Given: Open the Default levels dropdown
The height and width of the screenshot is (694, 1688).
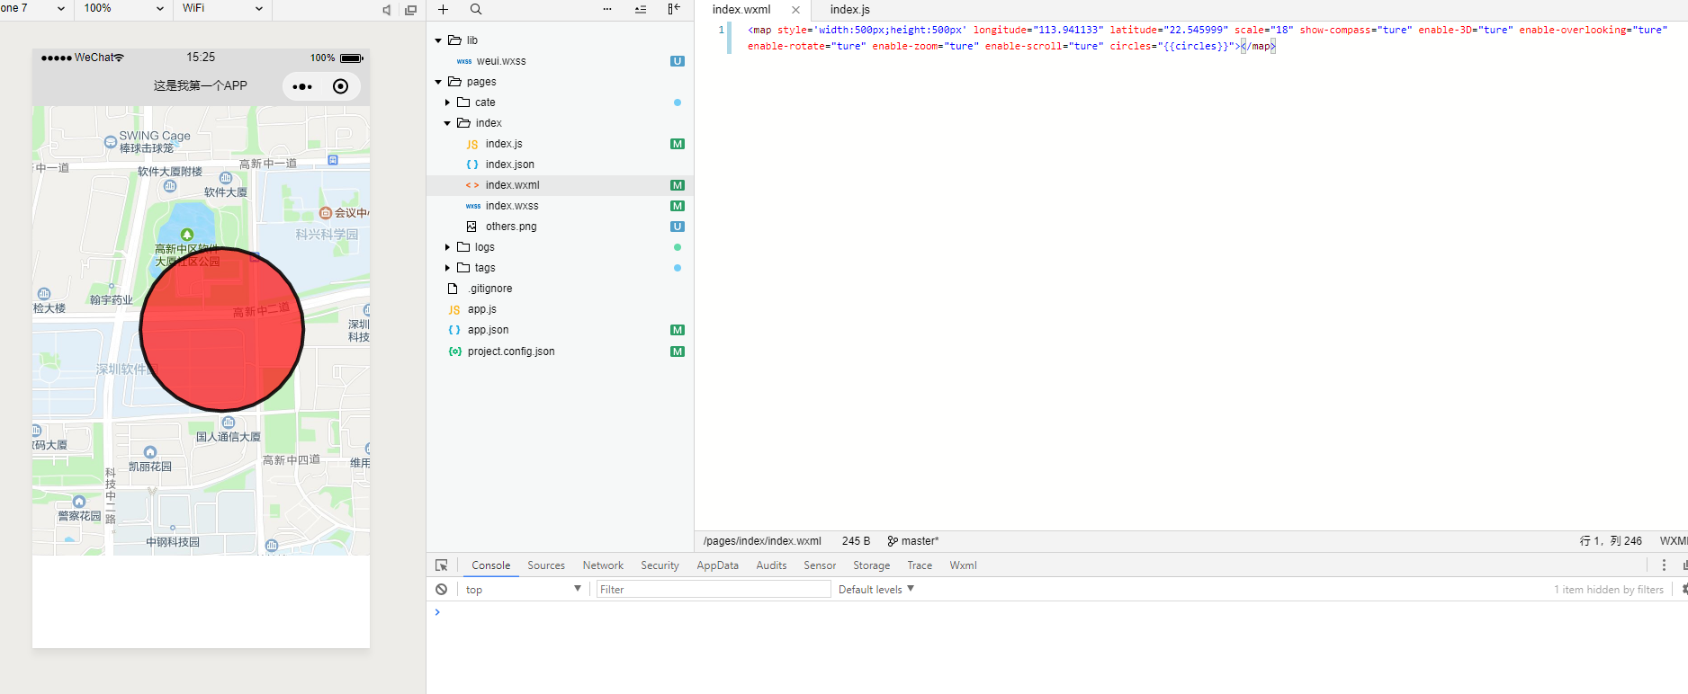Looking at the screenshot, I should (875, 590).
